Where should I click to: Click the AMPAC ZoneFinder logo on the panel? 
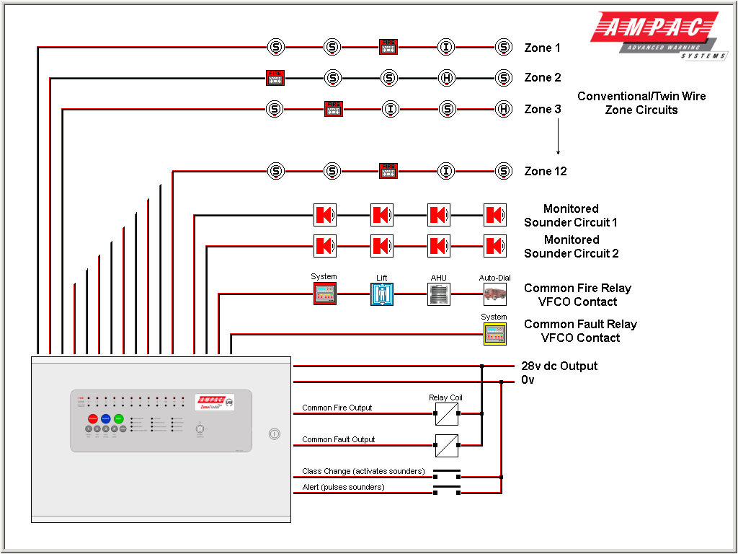216,403
